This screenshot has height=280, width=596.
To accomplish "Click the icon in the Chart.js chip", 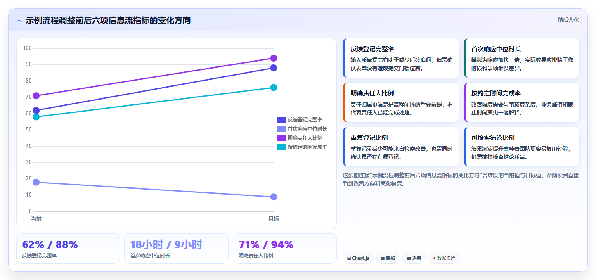I will click(x=349, y=258).
